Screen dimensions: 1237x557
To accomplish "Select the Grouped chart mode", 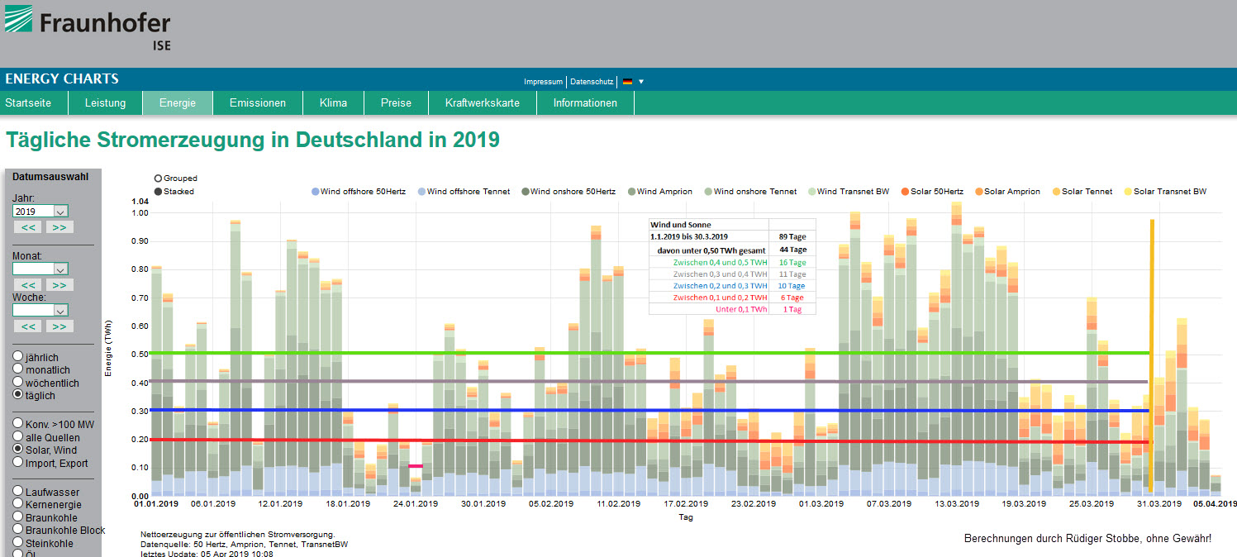I will (x=158, y=179).
